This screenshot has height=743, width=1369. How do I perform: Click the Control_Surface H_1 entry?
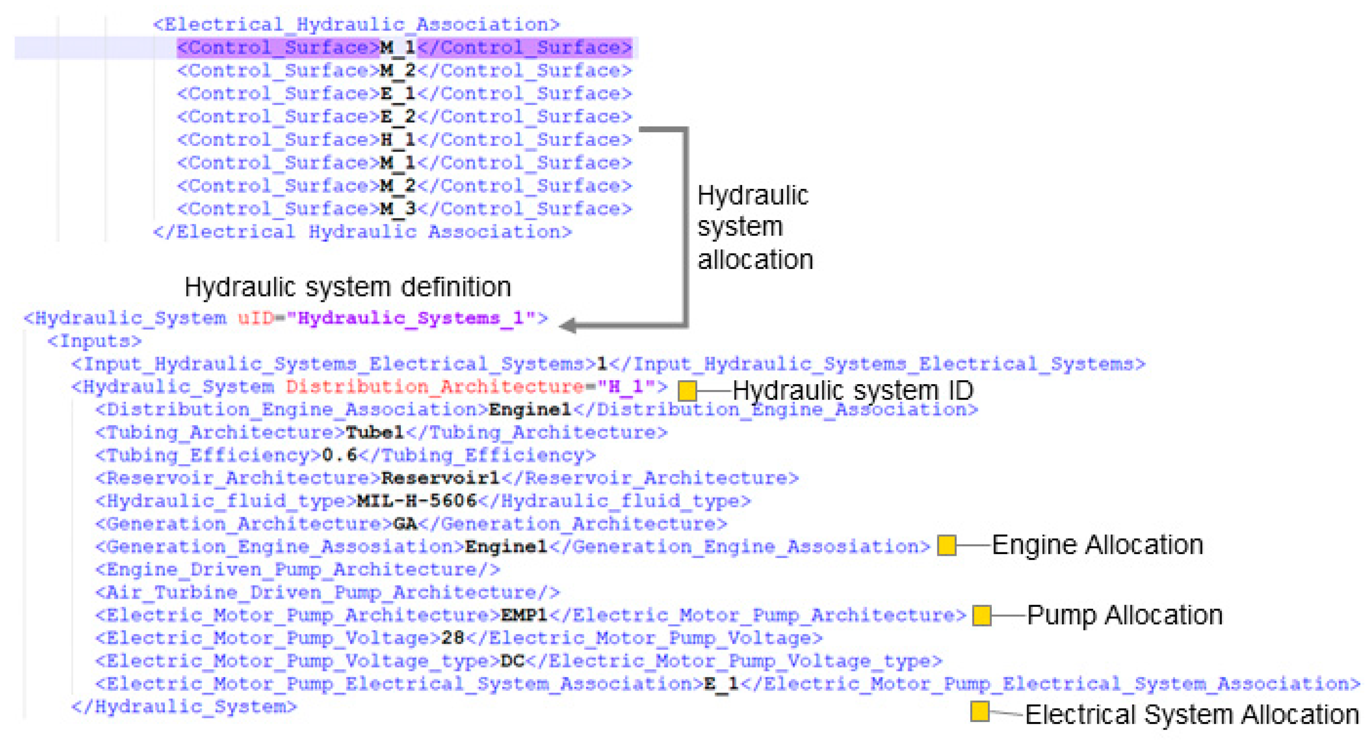(404, 140)
